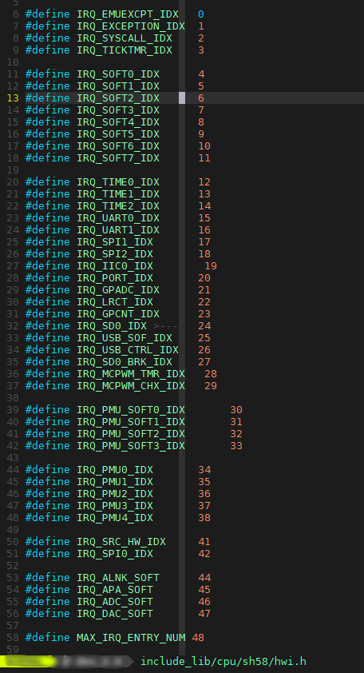
Task: Click the IRQ_MCPWM_TMR_IDX identifier
Action: tap(131, 374)
